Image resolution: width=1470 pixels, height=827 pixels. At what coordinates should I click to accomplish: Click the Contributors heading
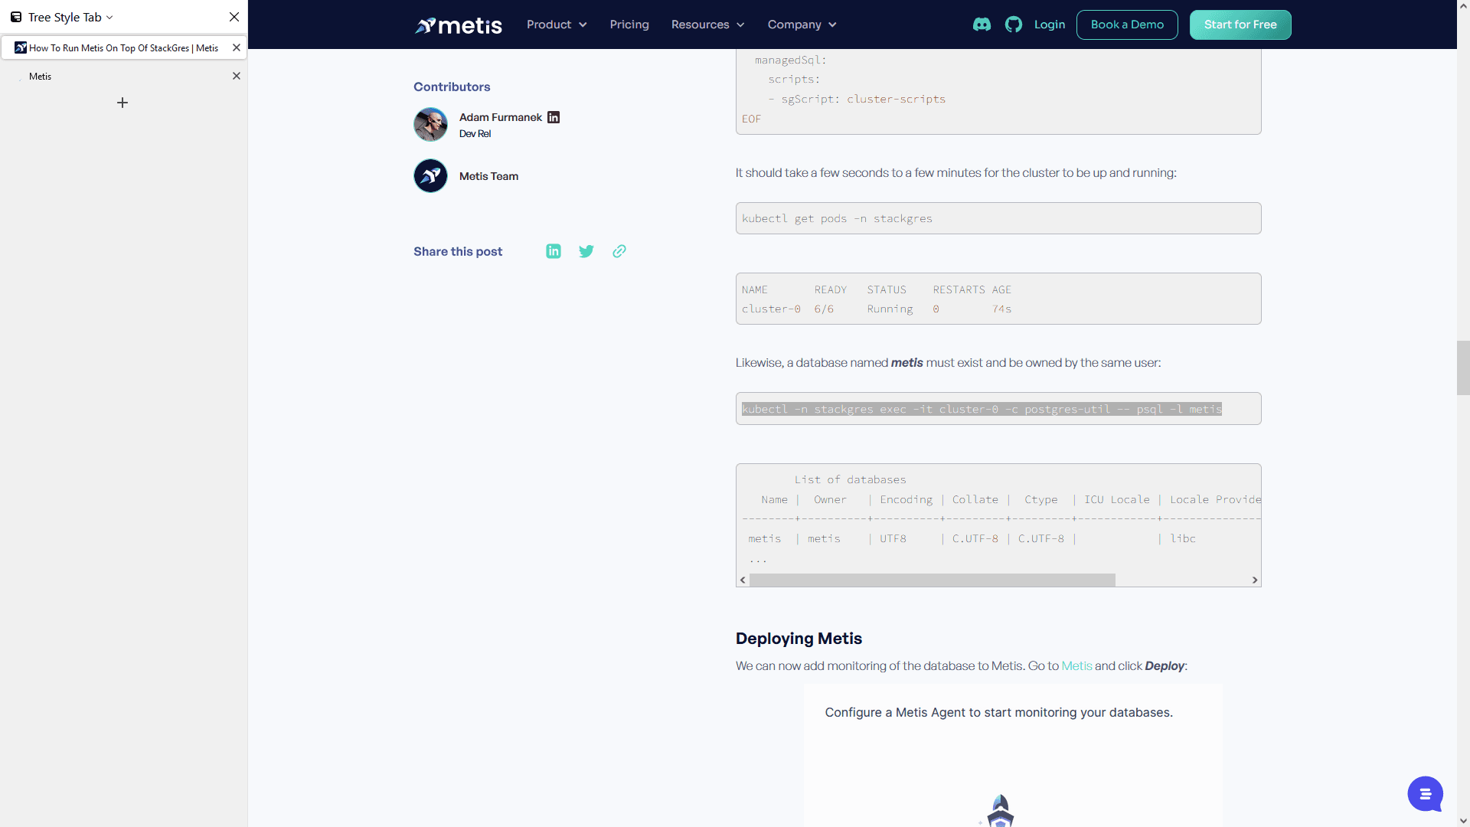pos(452,87)
